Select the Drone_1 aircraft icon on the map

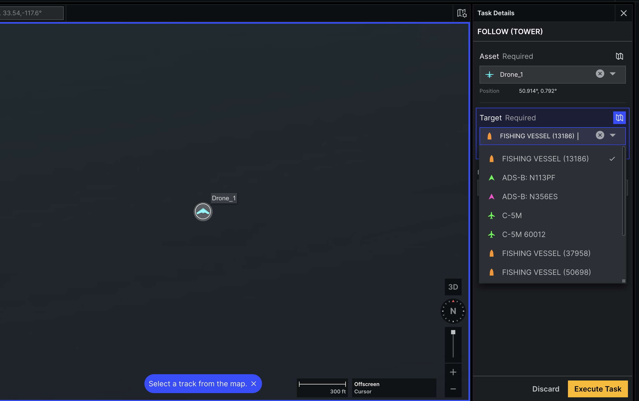click(x=203, y=211)
